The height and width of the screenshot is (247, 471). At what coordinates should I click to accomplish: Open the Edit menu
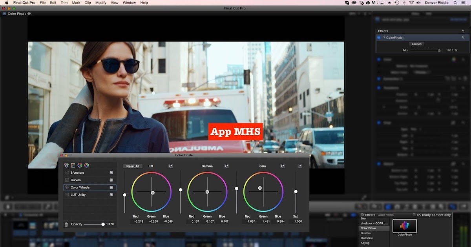[x=53, y=3]
